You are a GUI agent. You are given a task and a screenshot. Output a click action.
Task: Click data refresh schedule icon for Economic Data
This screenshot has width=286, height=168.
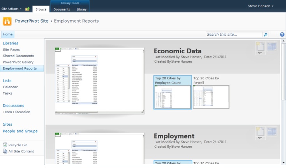tap(272, 46)
